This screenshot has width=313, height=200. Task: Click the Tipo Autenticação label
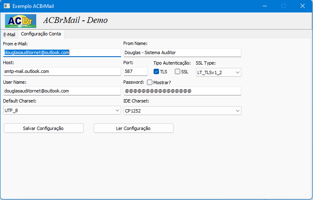[172, 63]
